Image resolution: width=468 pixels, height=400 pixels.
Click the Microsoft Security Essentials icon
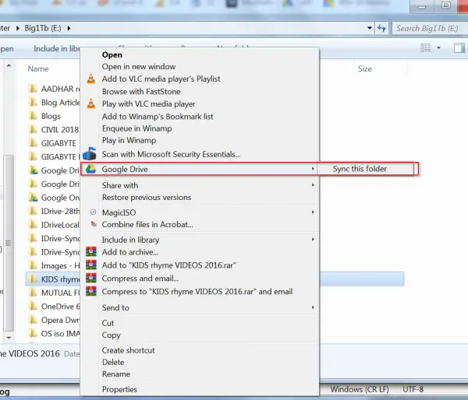pyautogui.click(x=89, y=153)
